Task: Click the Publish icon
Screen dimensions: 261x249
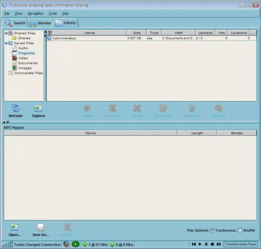Action: [192, 108]
